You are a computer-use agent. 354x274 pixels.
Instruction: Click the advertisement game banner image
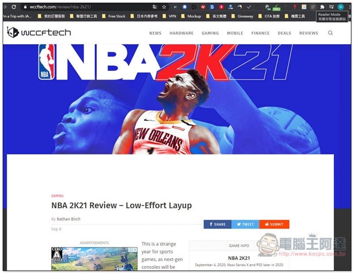94,259
